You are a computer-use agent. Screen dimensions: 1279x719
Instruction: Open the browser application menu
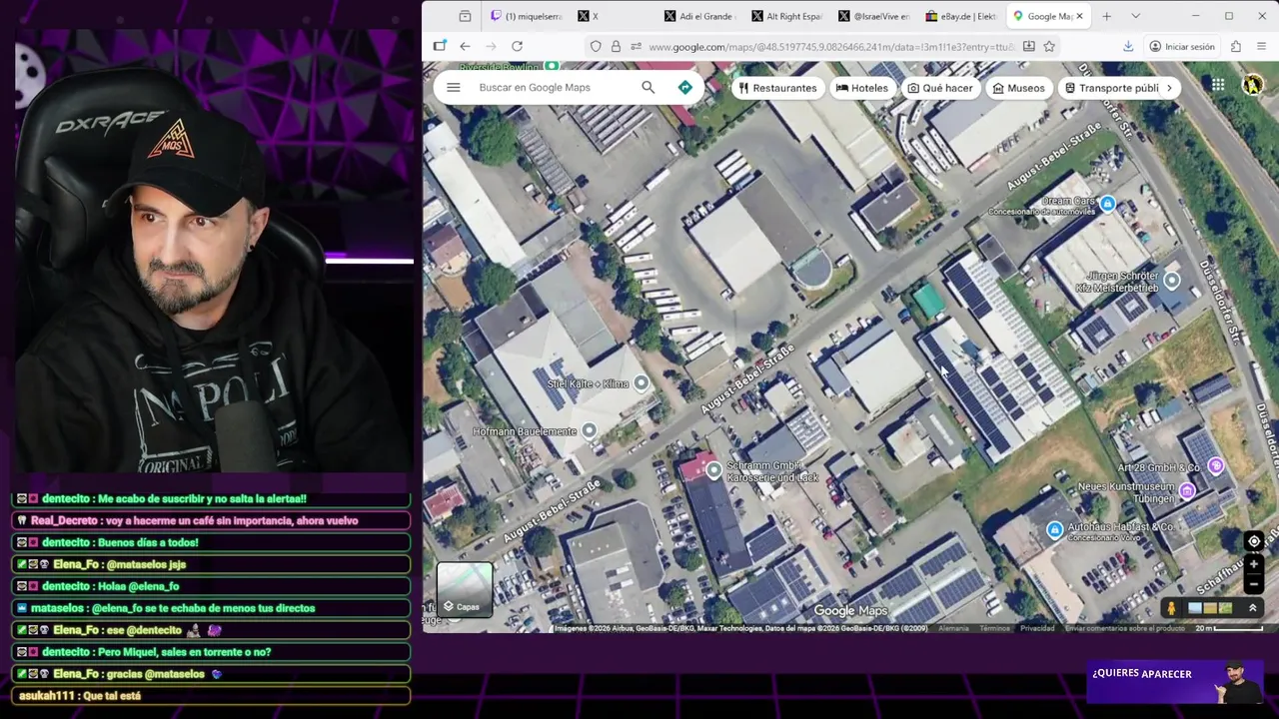point(1262,46)
